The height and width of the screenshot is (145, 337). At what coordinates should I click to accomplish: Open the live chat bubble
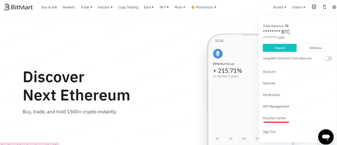tap(326, 137)
